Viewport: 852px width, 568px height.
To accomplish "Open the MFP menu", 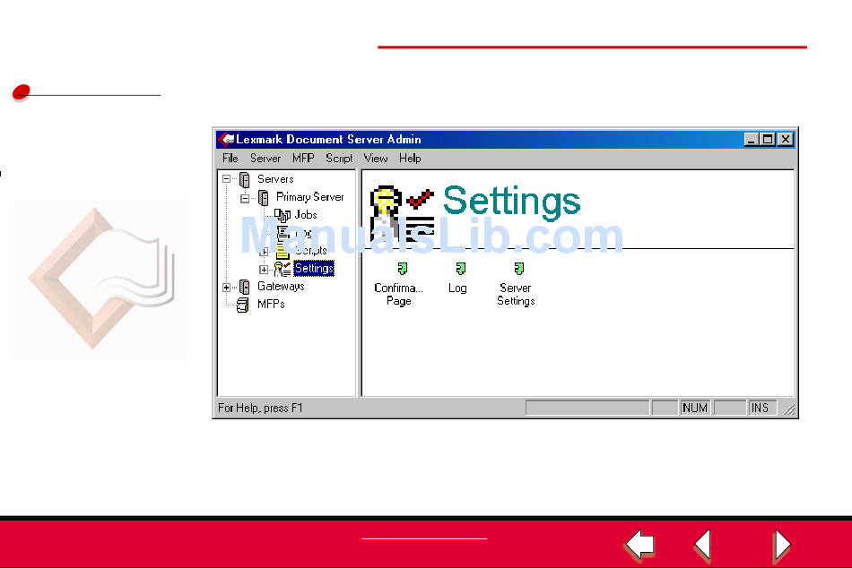I will pos(303,158).
